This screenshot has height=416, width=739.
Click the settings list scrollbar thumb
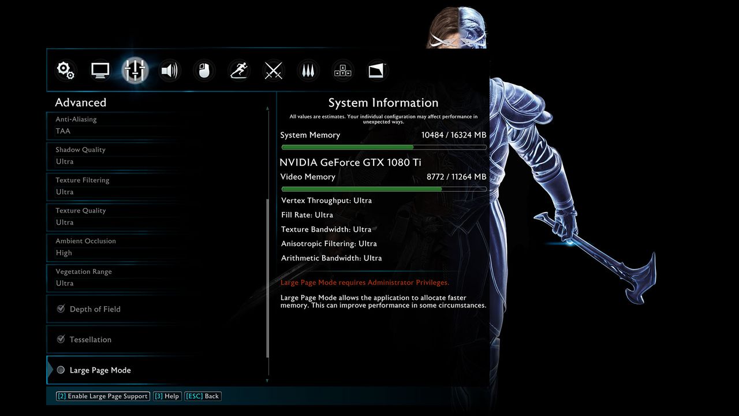point(267,278)
